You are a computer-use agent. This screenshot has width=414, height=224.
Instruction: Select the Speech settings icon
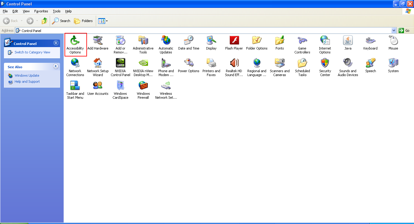370,66
